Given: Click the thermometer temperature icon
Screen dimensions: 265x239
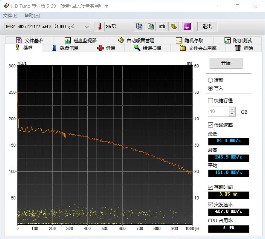Looking at the screenshot, I should tap(100, 27).
